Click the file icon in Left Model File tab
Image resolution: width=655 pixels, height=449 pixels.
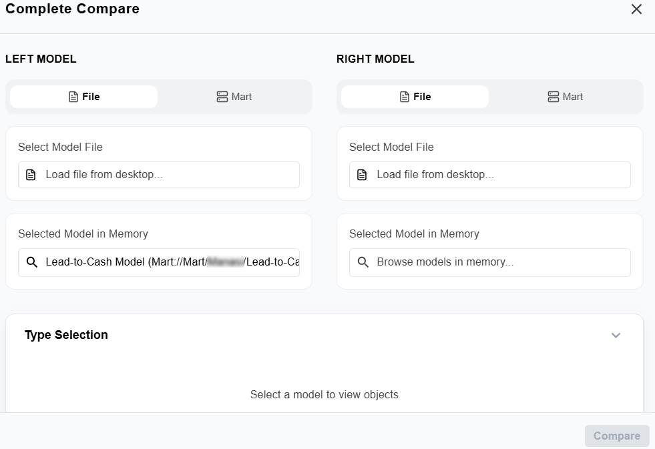[x=73, y=97]
